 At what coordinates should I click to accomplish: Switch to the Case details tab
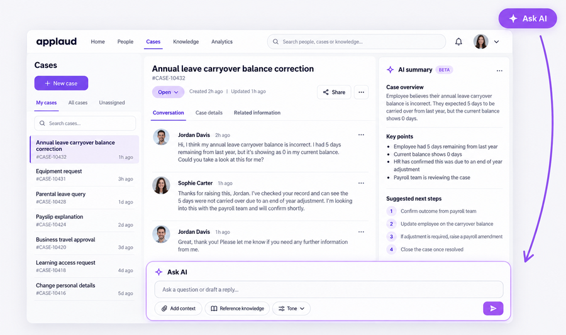point(209,113)
